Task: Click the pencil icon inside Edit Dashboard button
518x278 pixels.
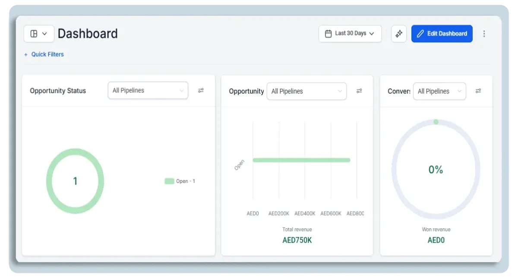Action: 421,33
